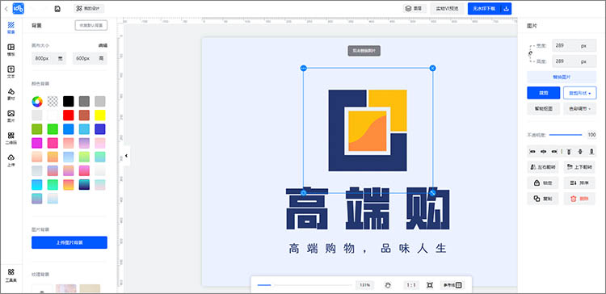Collapse the left panel with arrow handle
The width and height of the screenshot is (606, 294).
[x=126, y=156]
